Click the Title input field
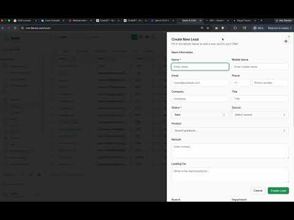Image resolution: width=294 pixels, height=220 pixels. tap(260, 99)
